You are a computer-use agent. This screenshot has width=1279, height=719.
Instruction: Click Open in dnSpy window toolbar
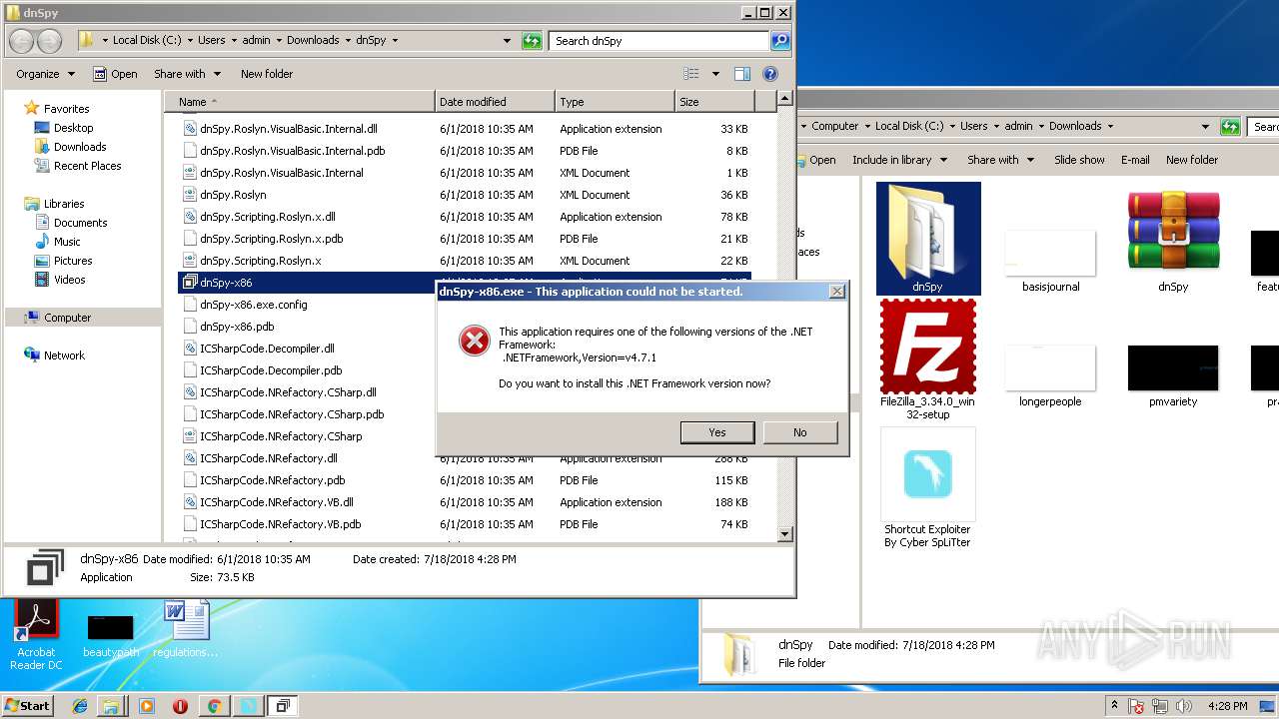(x=115, y=74)
